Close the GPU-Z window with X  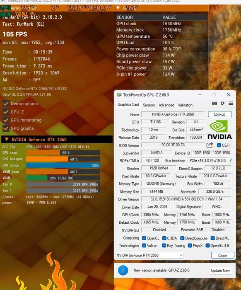229,95
